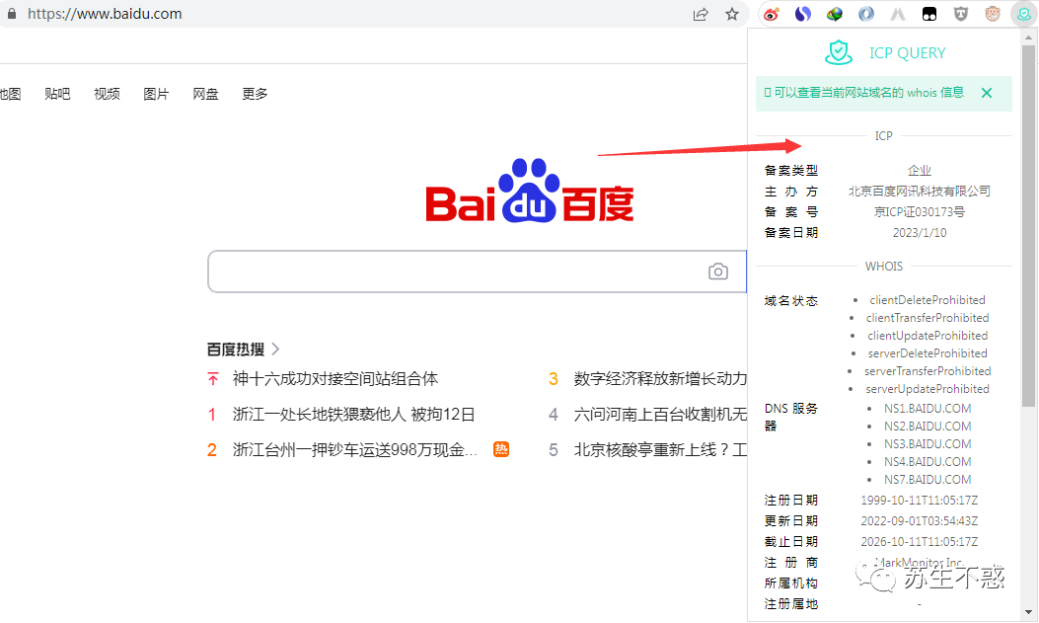The height and width of the screenshot is (623, 1039).
Task: Click the ICP QUERY shield logo
Action: pyautogui.click(x=839, y=52)
